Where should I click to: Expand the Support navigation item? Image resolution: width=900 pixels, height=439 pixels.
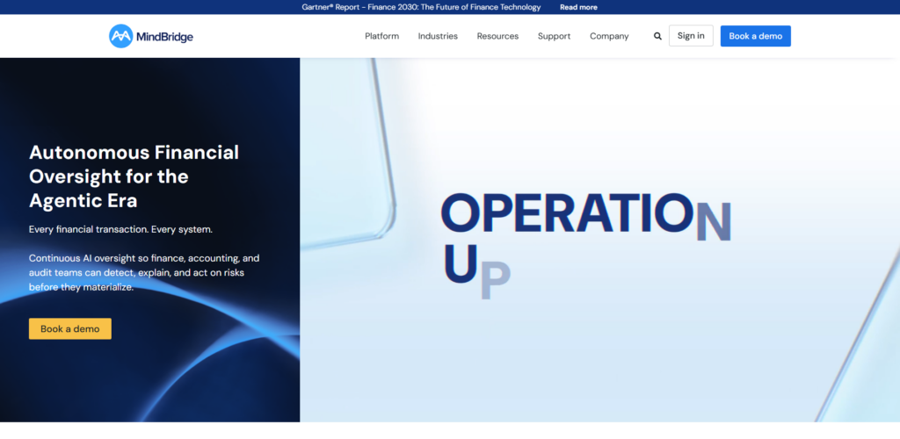click(x=554, y=36)
